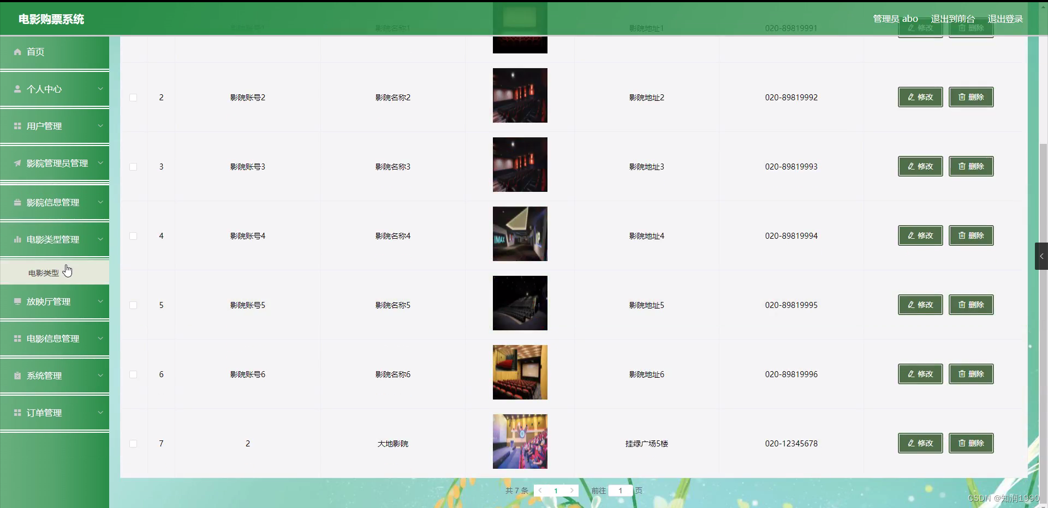Image resolution: width=1048 pixels, height=508 pixels.
Task: Select the 用户管理 grid icon
Action: [17, 126]
